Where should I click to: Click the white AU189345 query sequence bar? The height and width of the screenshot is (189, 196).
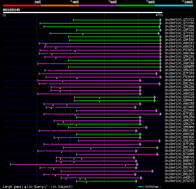pos(83,13)
